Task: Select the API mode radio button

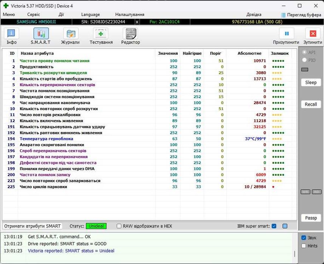Action: click(x=304, y=52)
